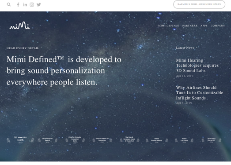231x165 pixels.
Task: Click the 'HEAR EVERY DETAIL' tagline
Action: pyautogui.click(x=23, y=48)
